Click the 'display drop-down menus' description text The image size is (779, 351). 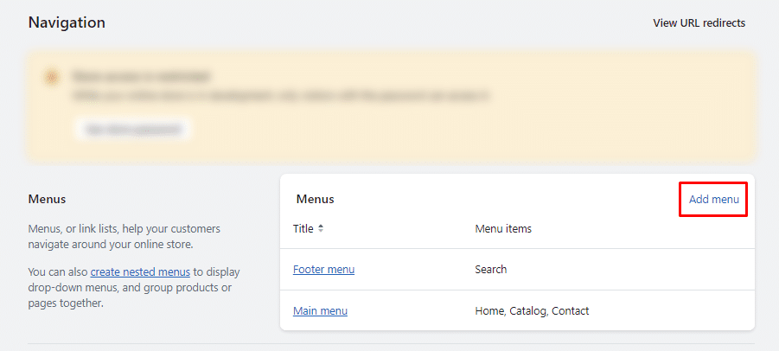coord(130,288)
